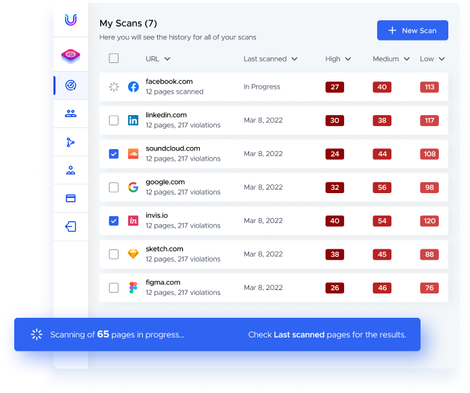Check the google.com row checkbox
This screenshot has width=470, height=393.
pos(114,187)
